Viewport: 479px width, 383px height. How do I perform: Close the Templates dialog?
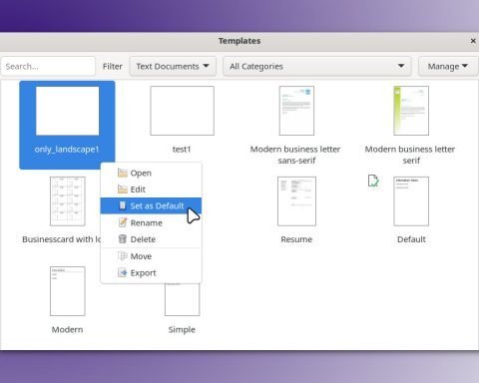point(473,41)
